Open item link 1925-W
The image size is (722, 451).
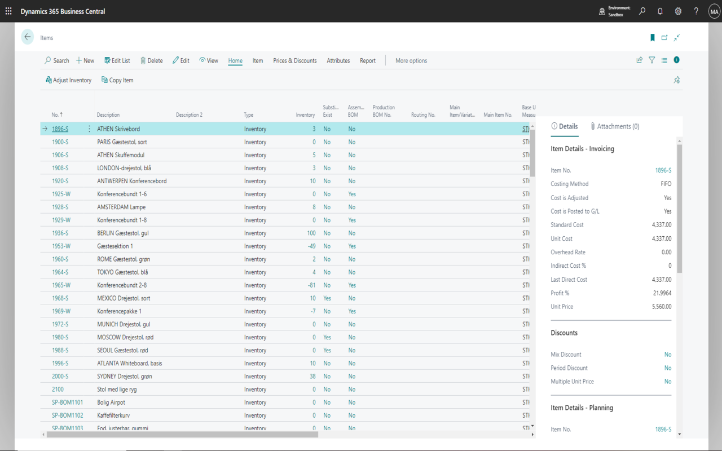click(x=60, y=194)
